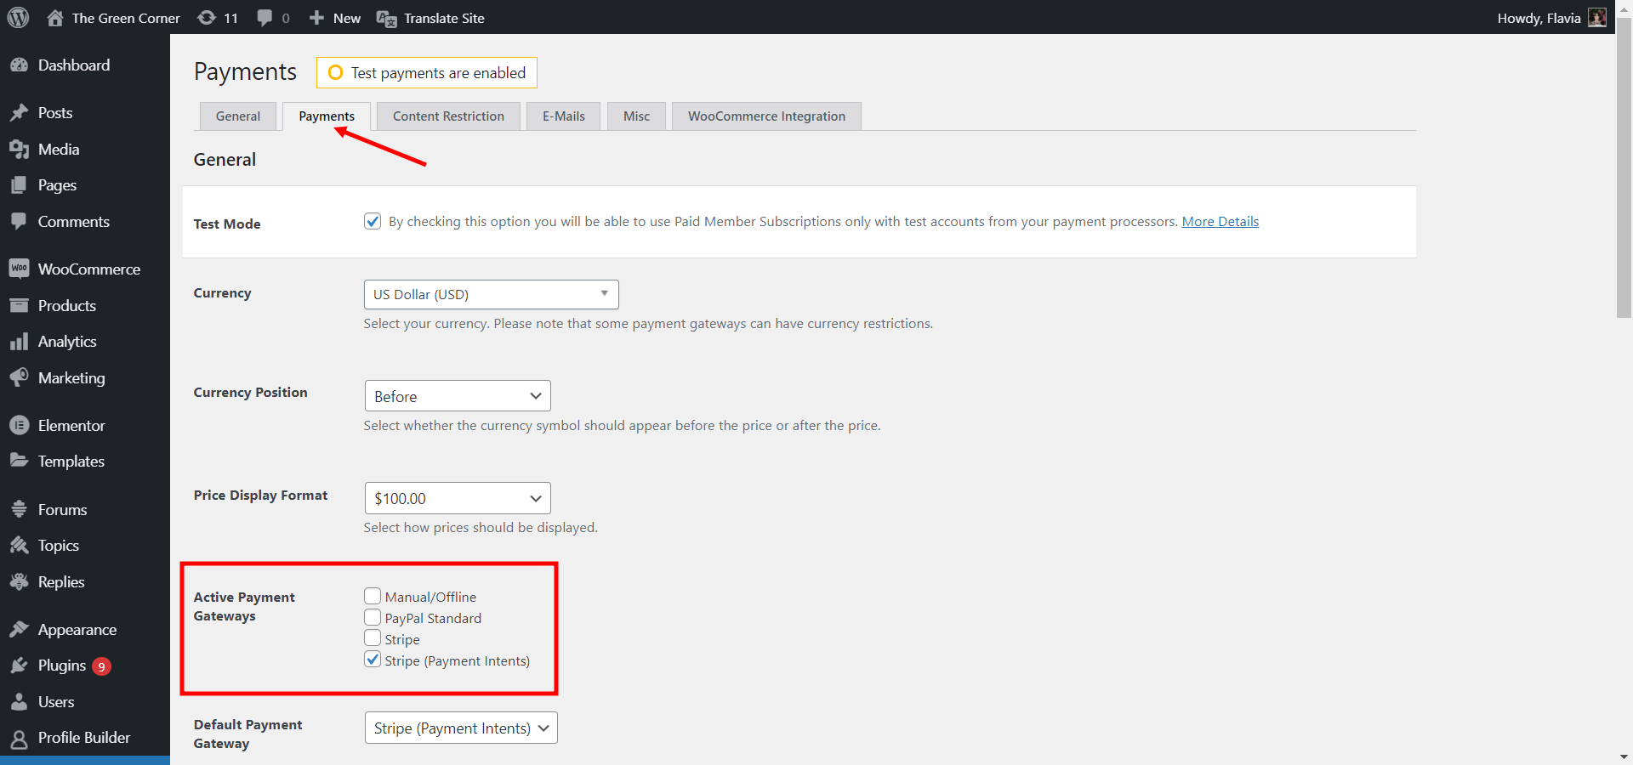Screen dimensions: 1633x765
Task: Enable the PayPal Standard gateway checkbox
Action: 373,617
